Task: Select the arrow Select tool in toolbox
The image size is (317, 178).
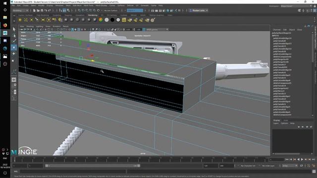Action: click(14, 29)
